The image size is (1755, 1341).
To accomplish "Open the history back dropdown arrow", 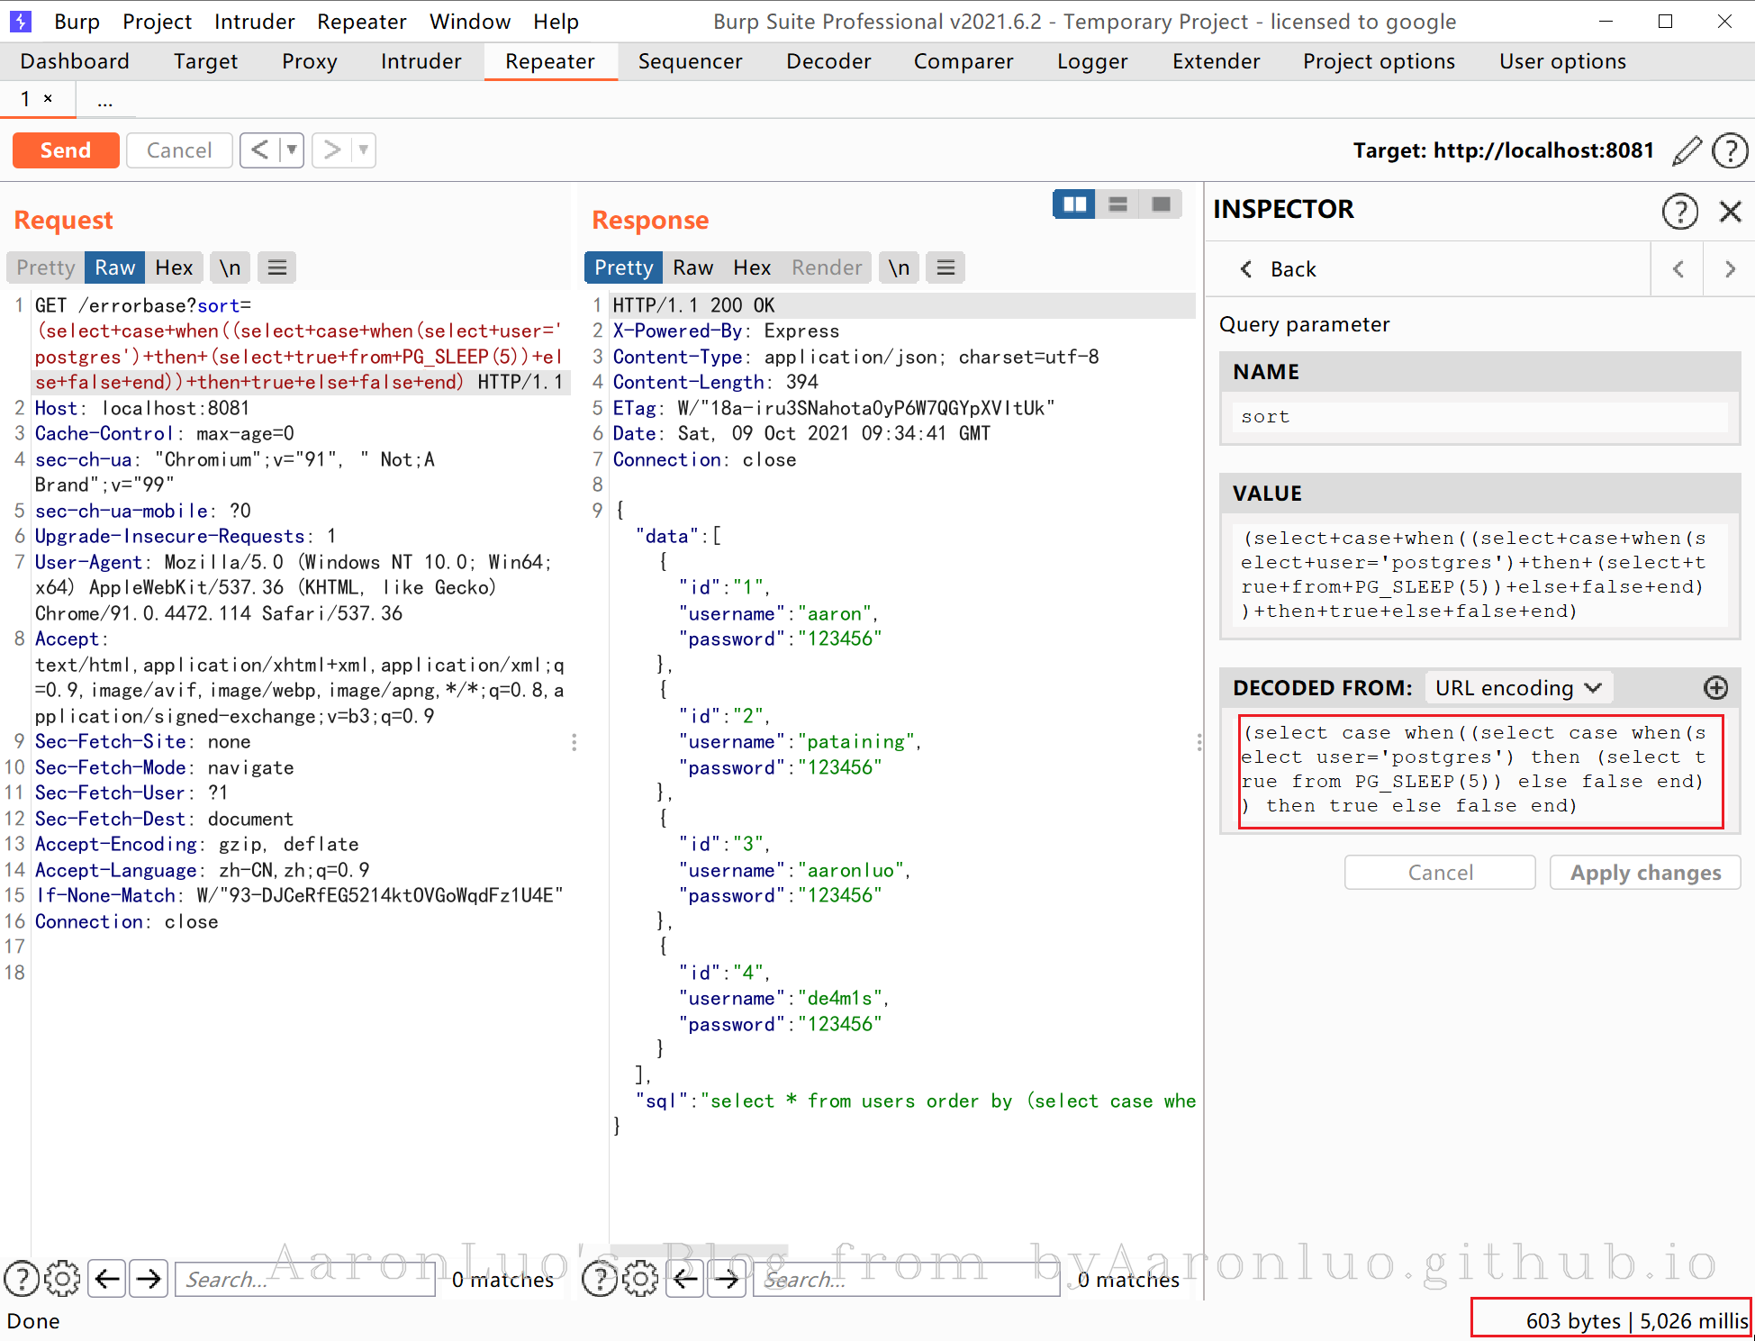I will (292, 150).
